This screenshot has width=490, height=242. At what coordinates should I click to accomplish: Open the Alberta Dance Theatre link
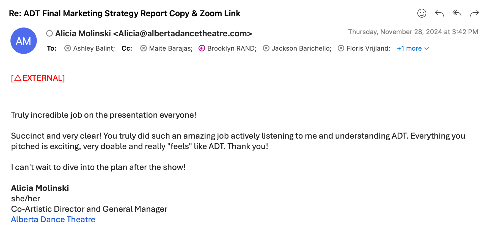[x=53, y=219]
